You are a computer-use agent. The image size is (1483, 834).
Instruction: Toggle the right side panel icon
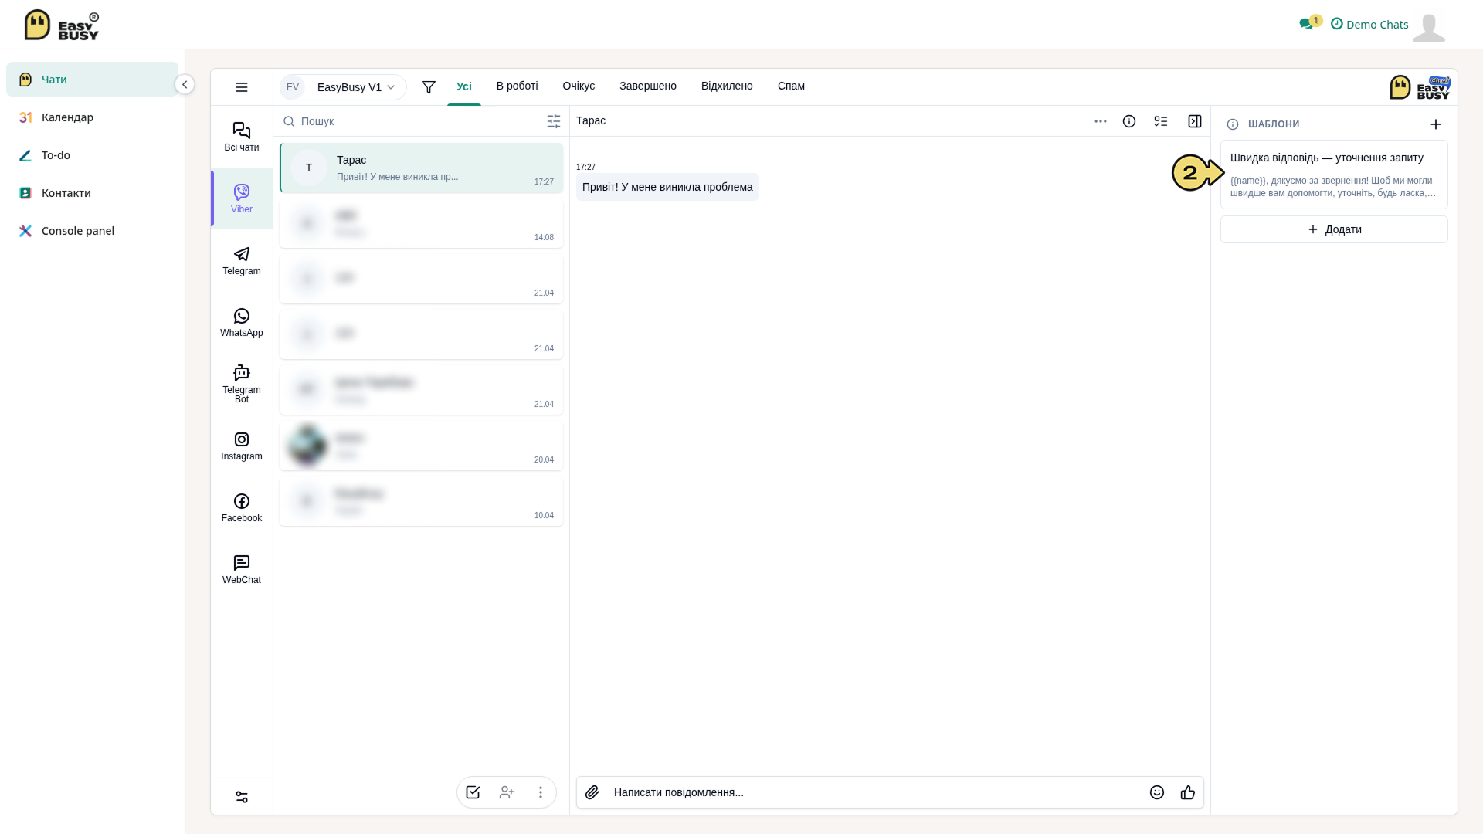click(1195, 121)
